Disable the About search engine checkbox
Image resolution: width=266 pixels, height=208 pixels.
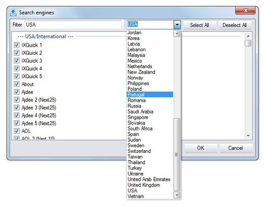click(17, 84)
